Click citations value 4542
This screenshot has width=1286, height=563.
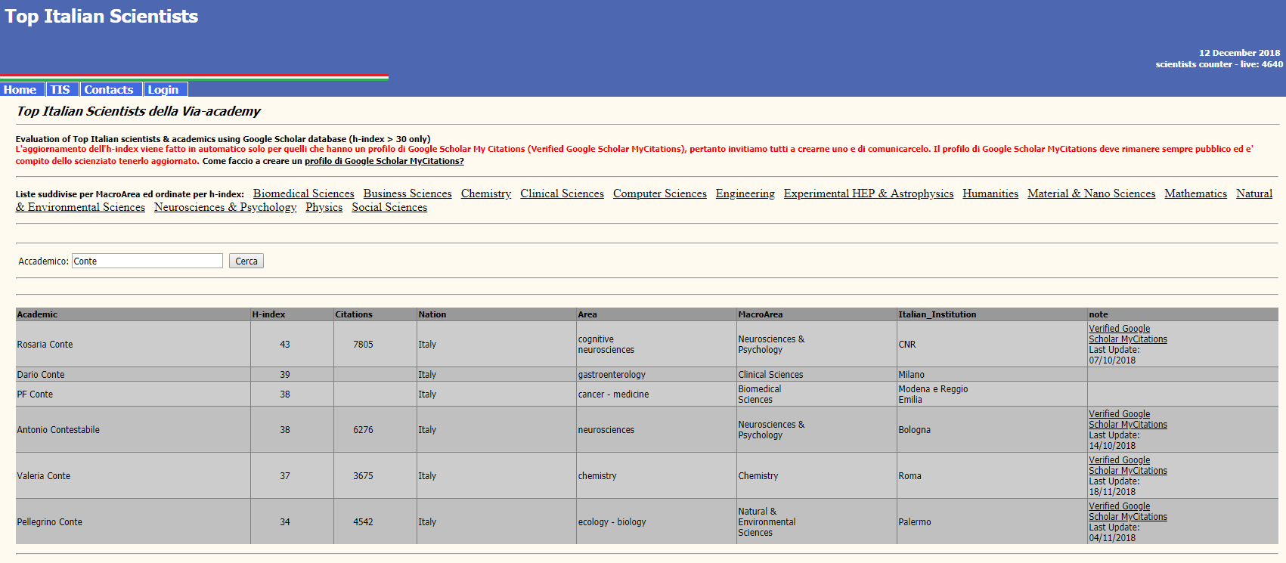(x=363, y=522)
